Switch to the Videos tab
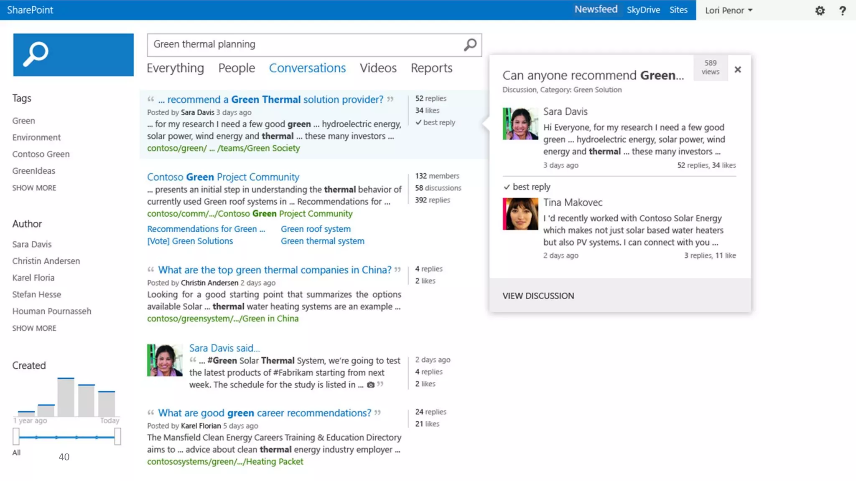The width and height of the screenshot is (856, 481). coord(378,68)
